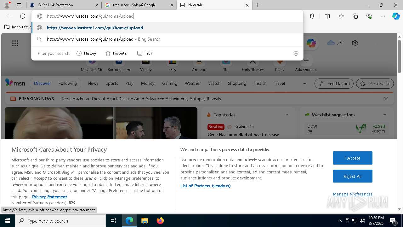
Task: Click the address bar URL field
Action: (167, 16)
